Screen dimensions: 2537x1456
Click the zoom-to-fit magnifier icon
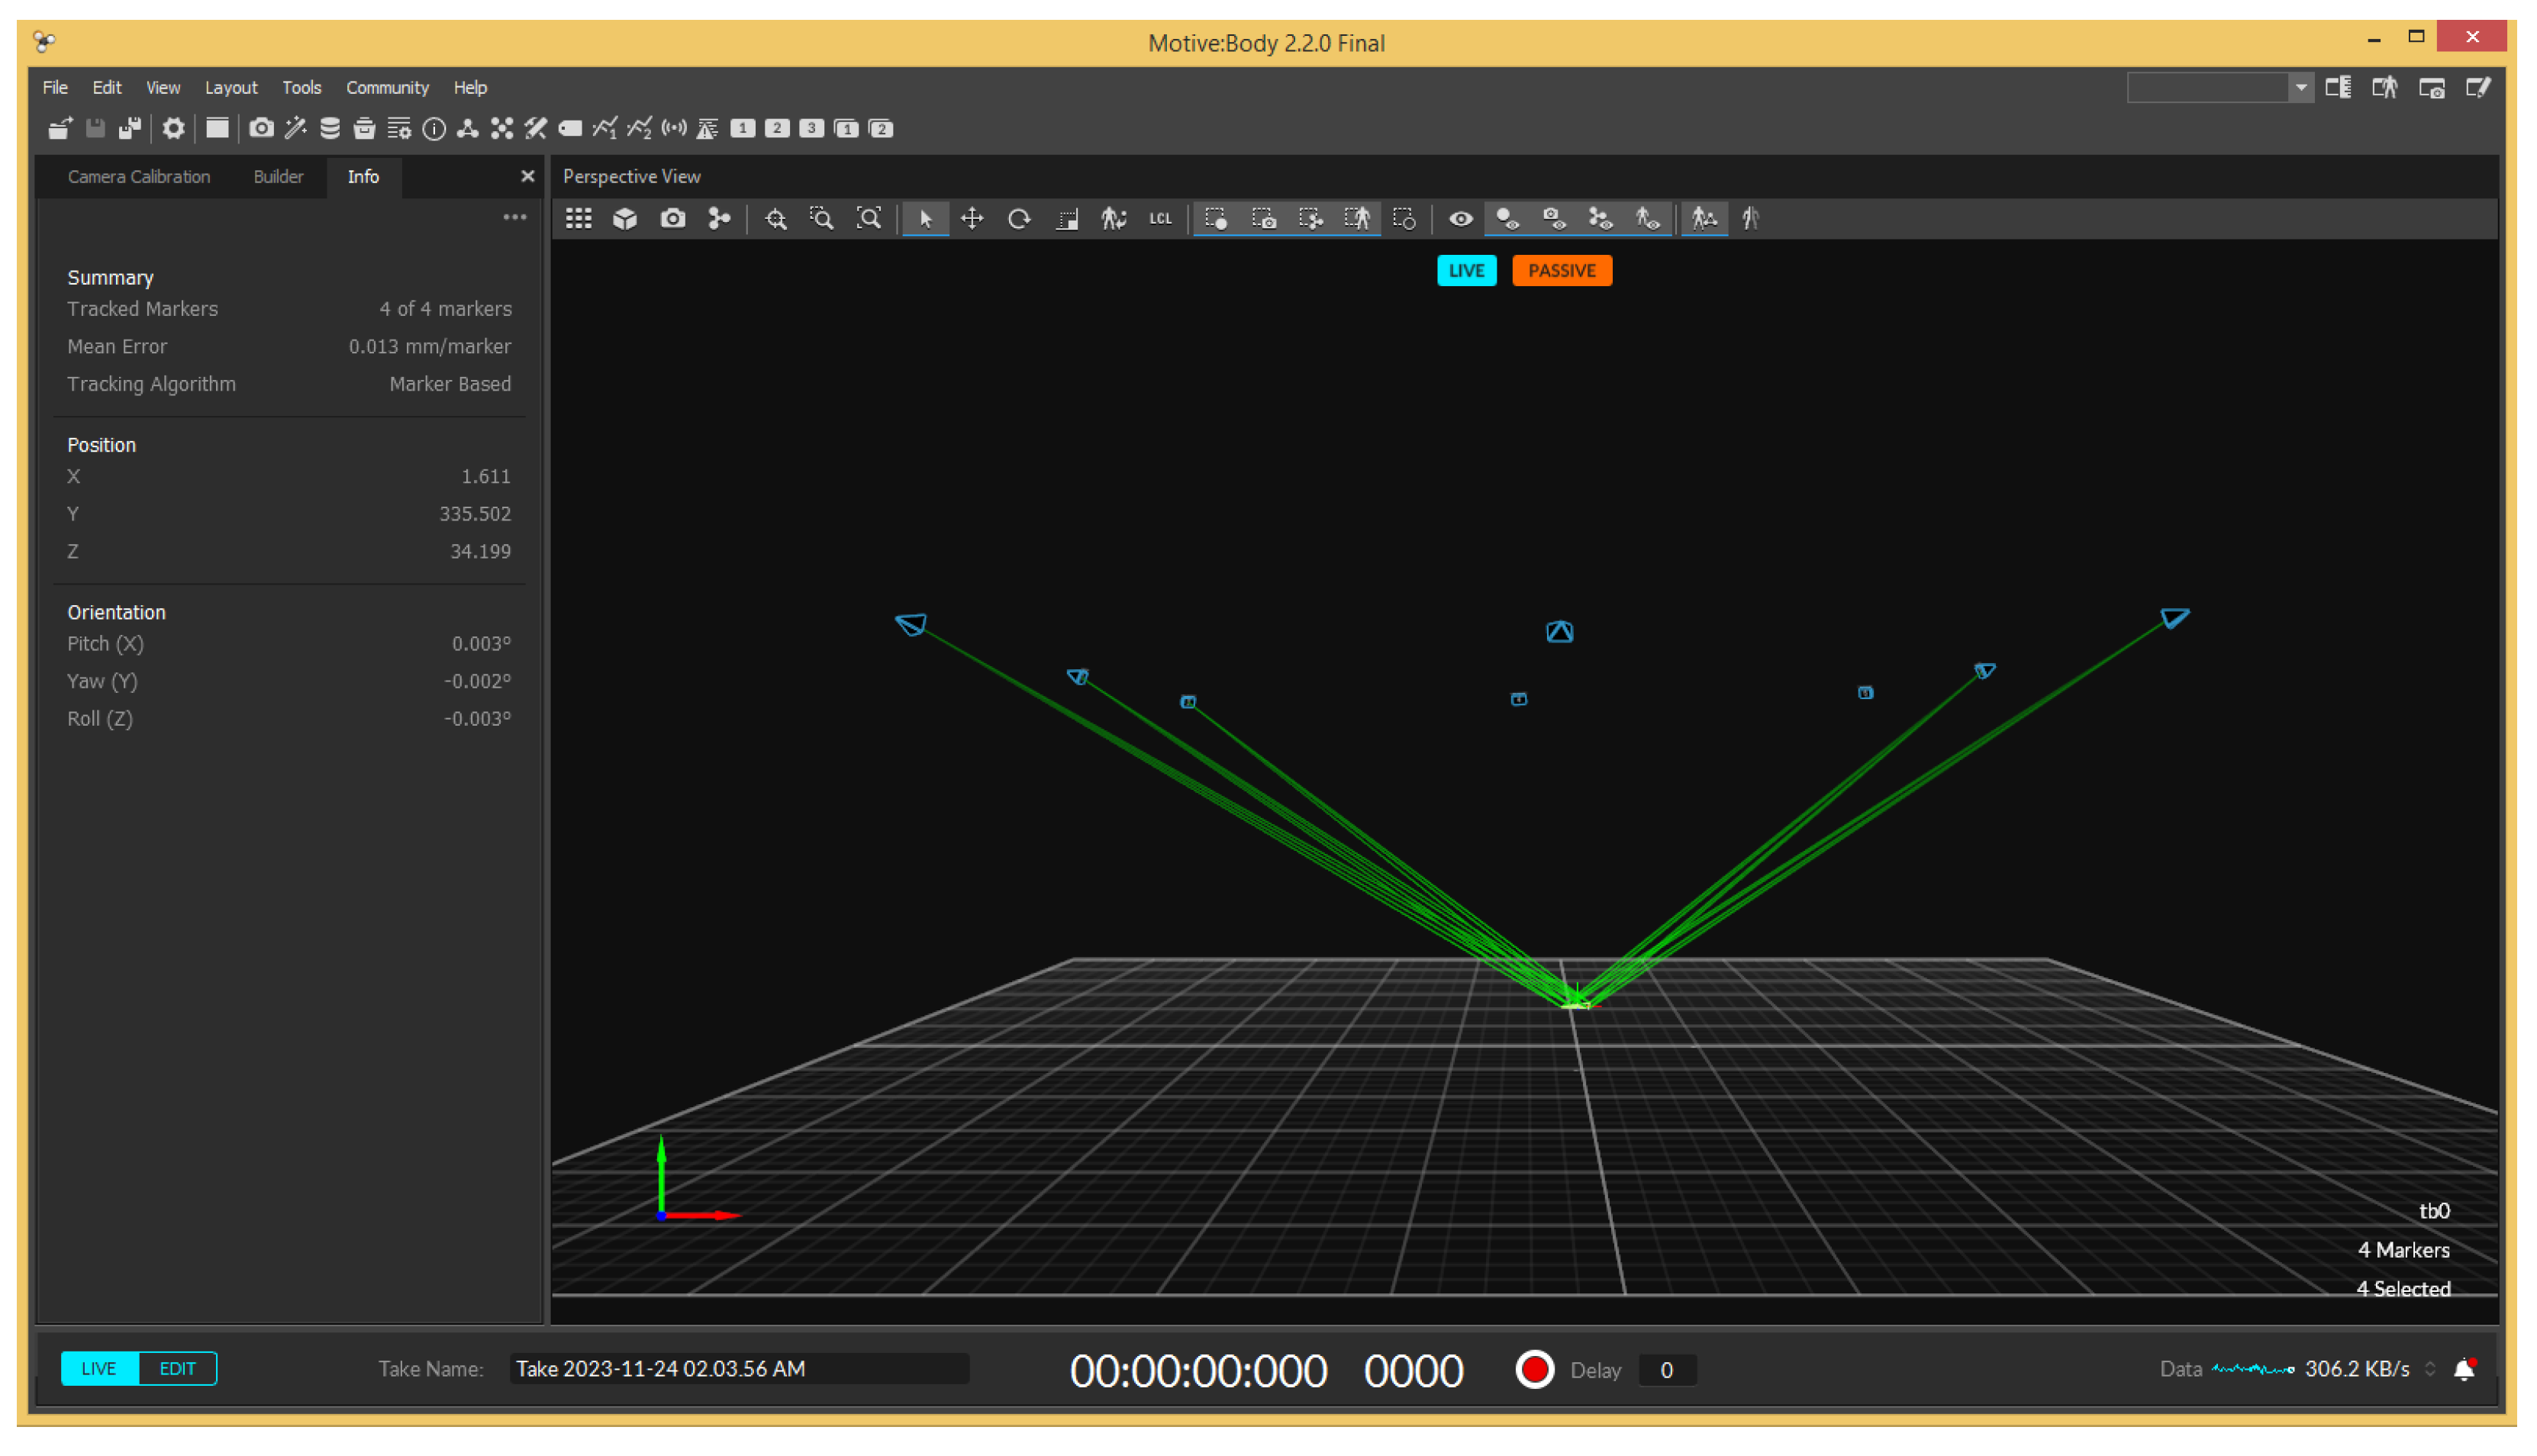coord(869,219)
